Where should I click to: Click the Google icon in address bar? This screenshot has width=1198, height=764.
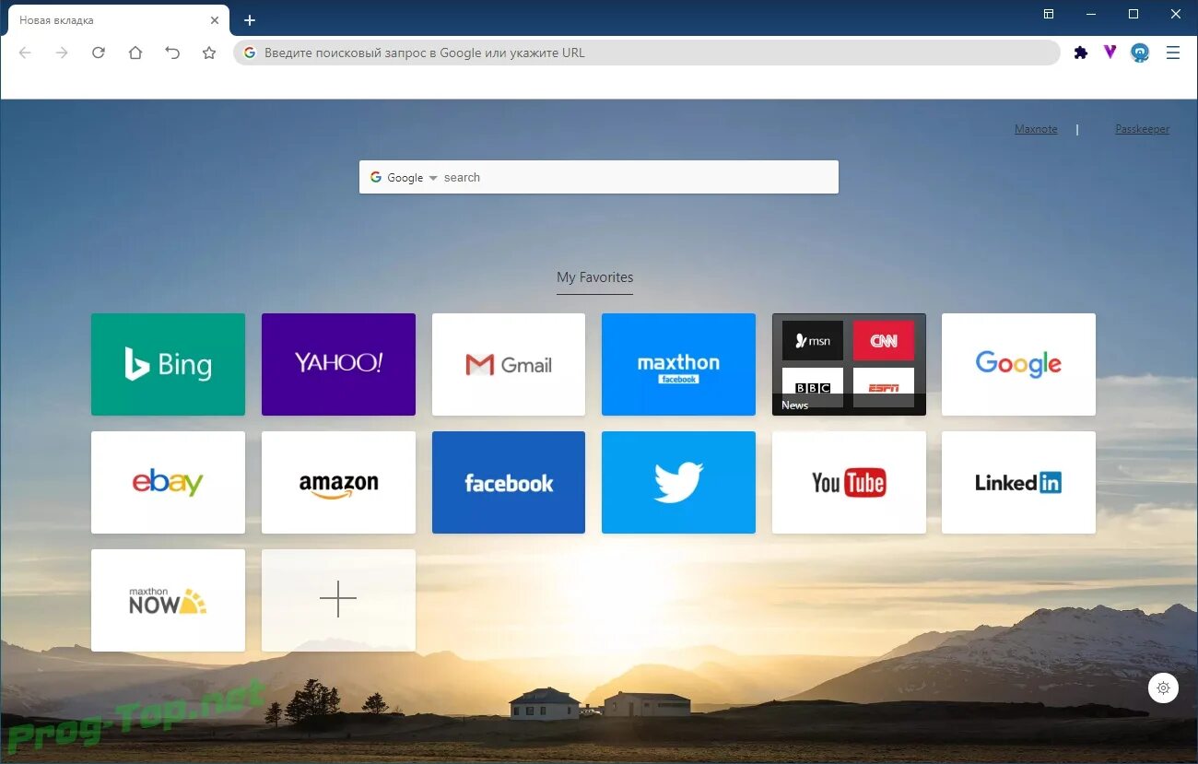tap(249, 53)
